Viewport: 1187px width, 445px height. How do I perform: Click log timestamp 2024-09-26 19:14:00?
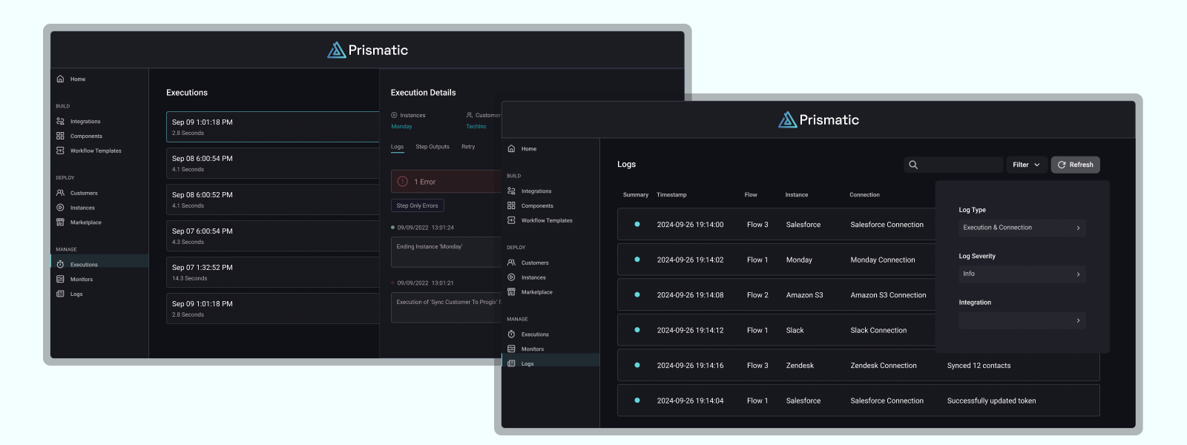(690, 225)
